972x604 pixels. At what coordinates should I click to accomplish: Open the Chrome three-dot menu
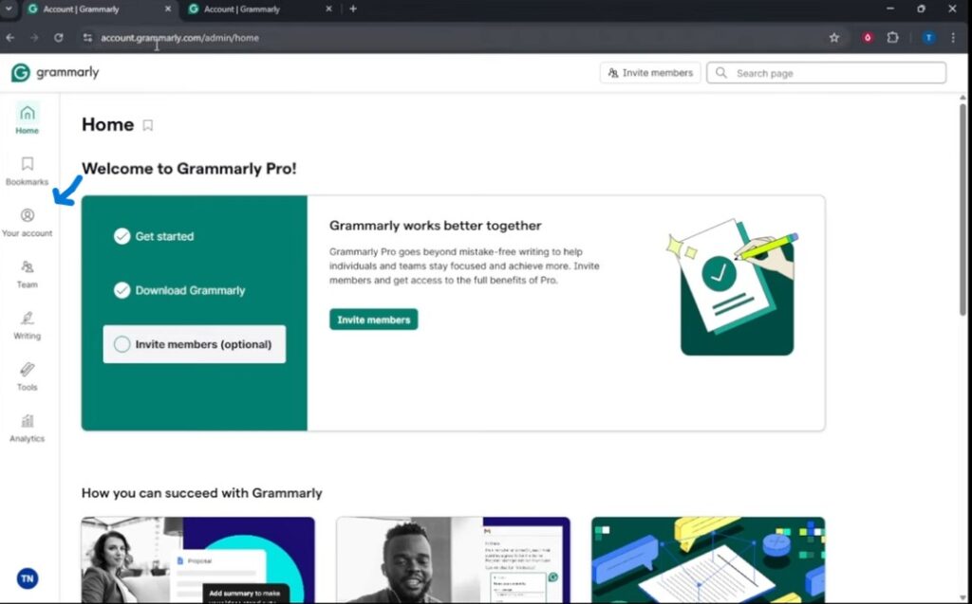[953, 38]
